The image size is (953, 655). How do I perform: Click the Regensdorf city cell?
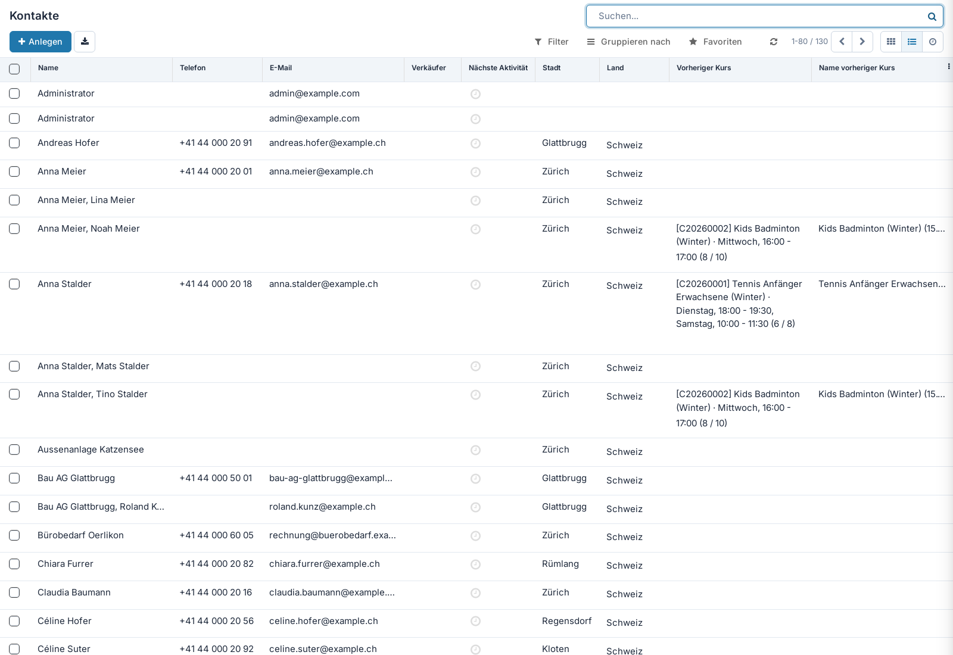tap(567, 621)
